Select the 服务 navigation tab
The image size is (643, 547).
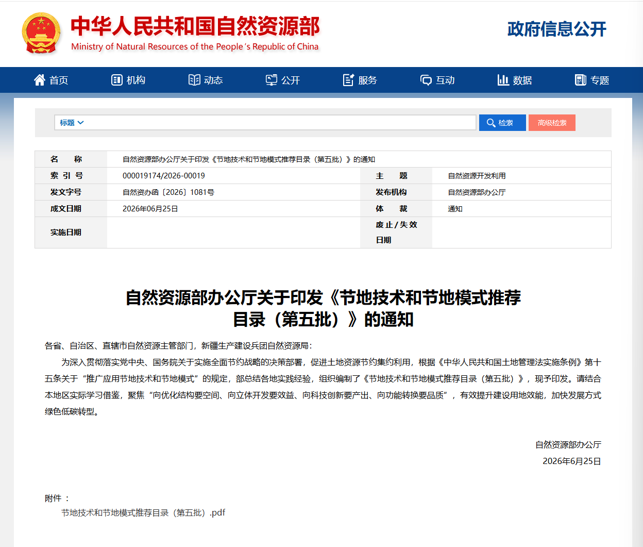point(360,80)
